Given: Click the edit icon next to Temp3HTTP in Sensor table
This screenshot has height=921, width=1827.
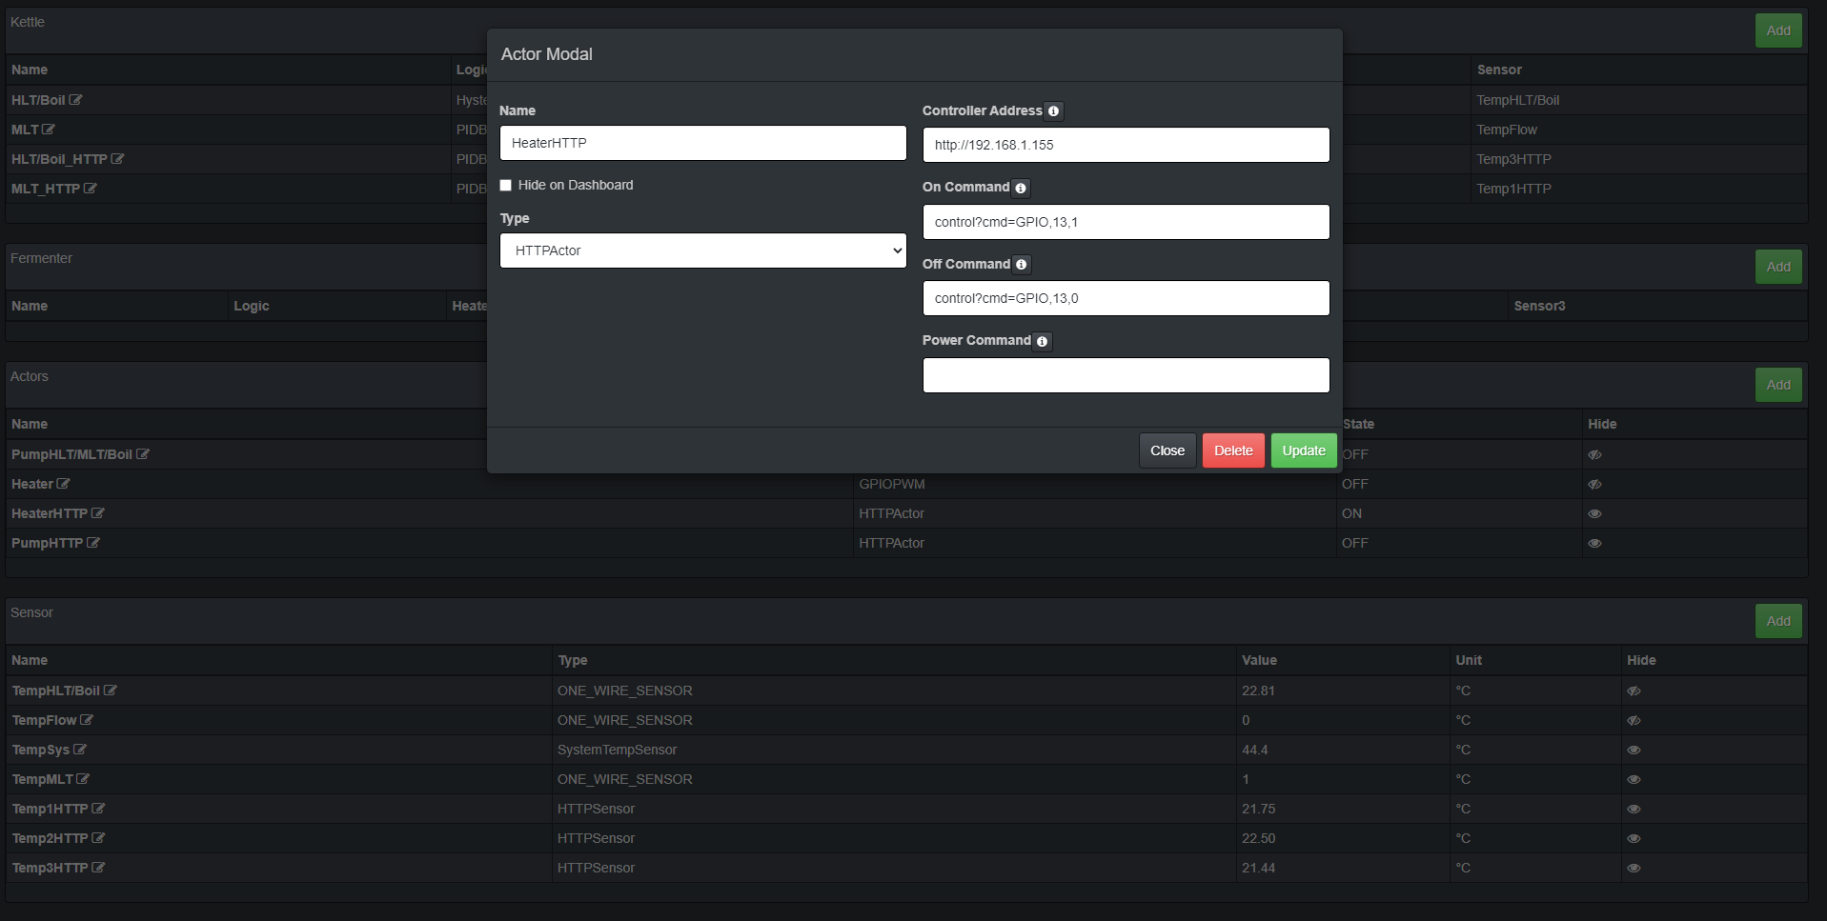Looking at the screenshot, I should (x=98, y=868).
